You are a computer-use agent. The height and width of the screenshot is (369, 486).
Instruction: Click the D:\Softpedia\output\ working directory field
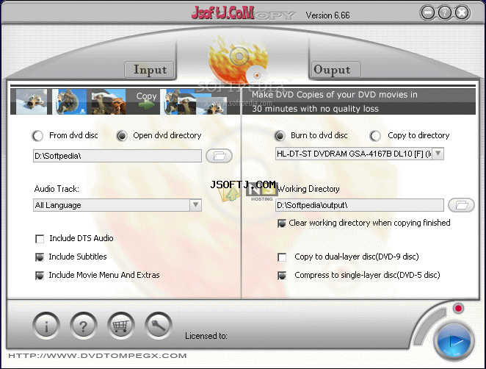tap(360, 205)
